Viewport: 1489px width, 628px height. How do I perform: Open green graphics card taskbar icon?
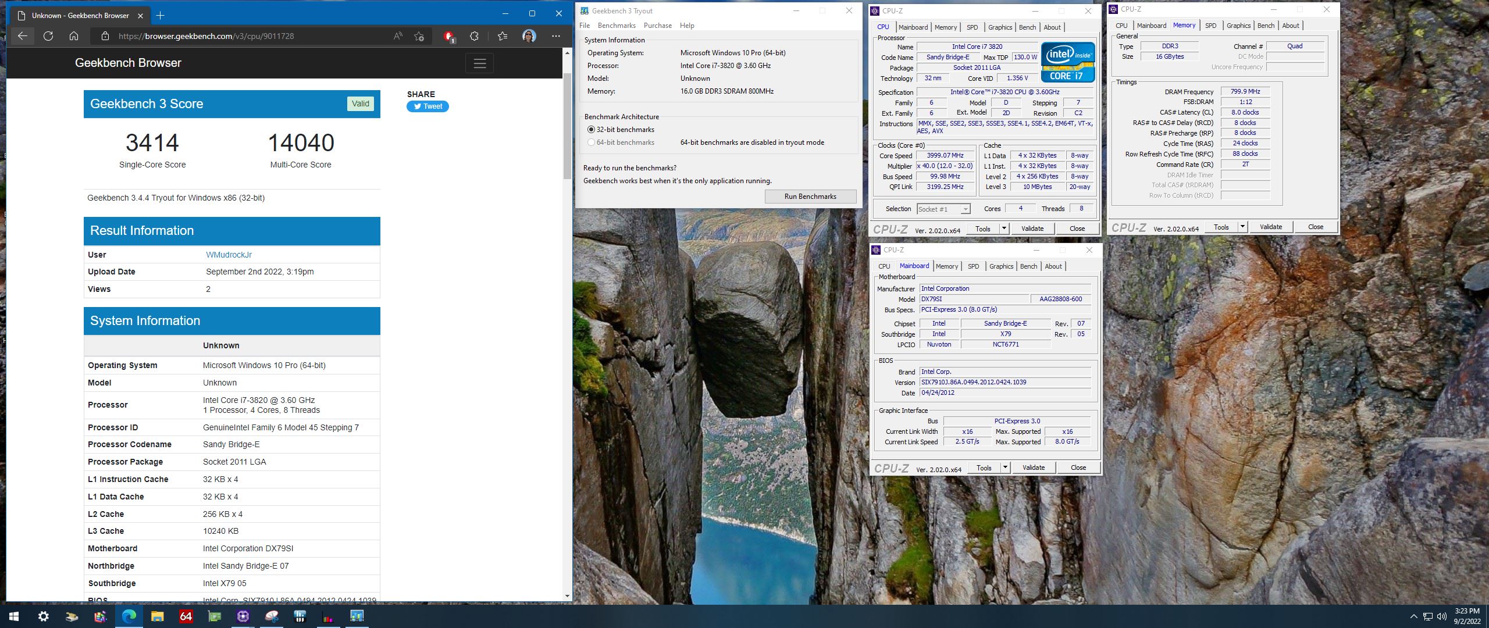tap(214, 616)
